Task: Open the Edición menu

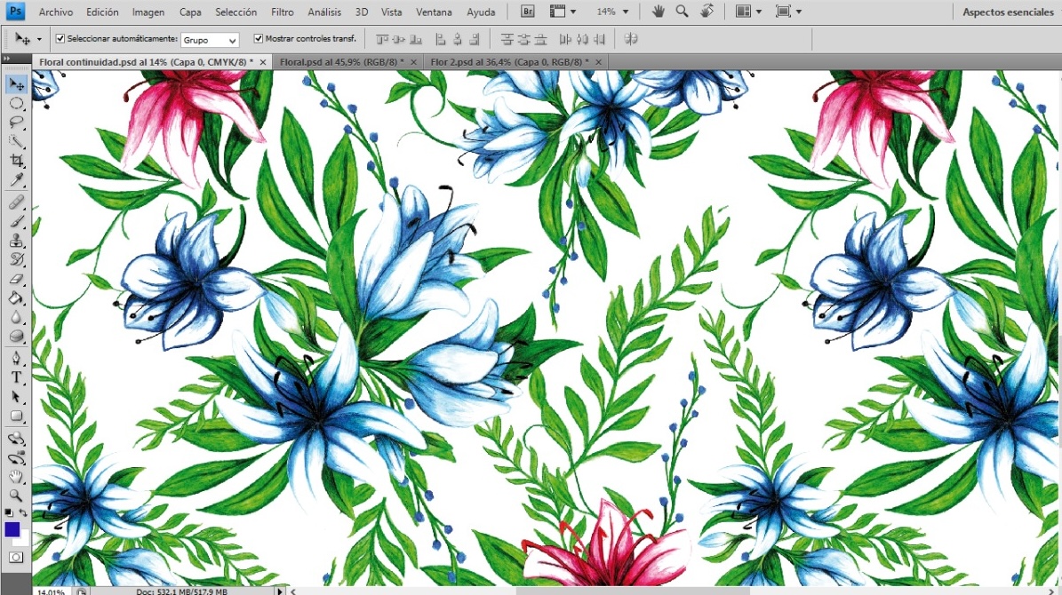Action: (102, 12)
